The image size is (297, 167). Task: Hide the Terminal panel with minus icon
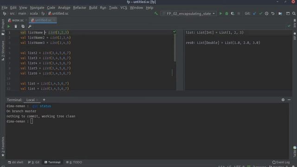pyautogui.click(x=289, y=100)
